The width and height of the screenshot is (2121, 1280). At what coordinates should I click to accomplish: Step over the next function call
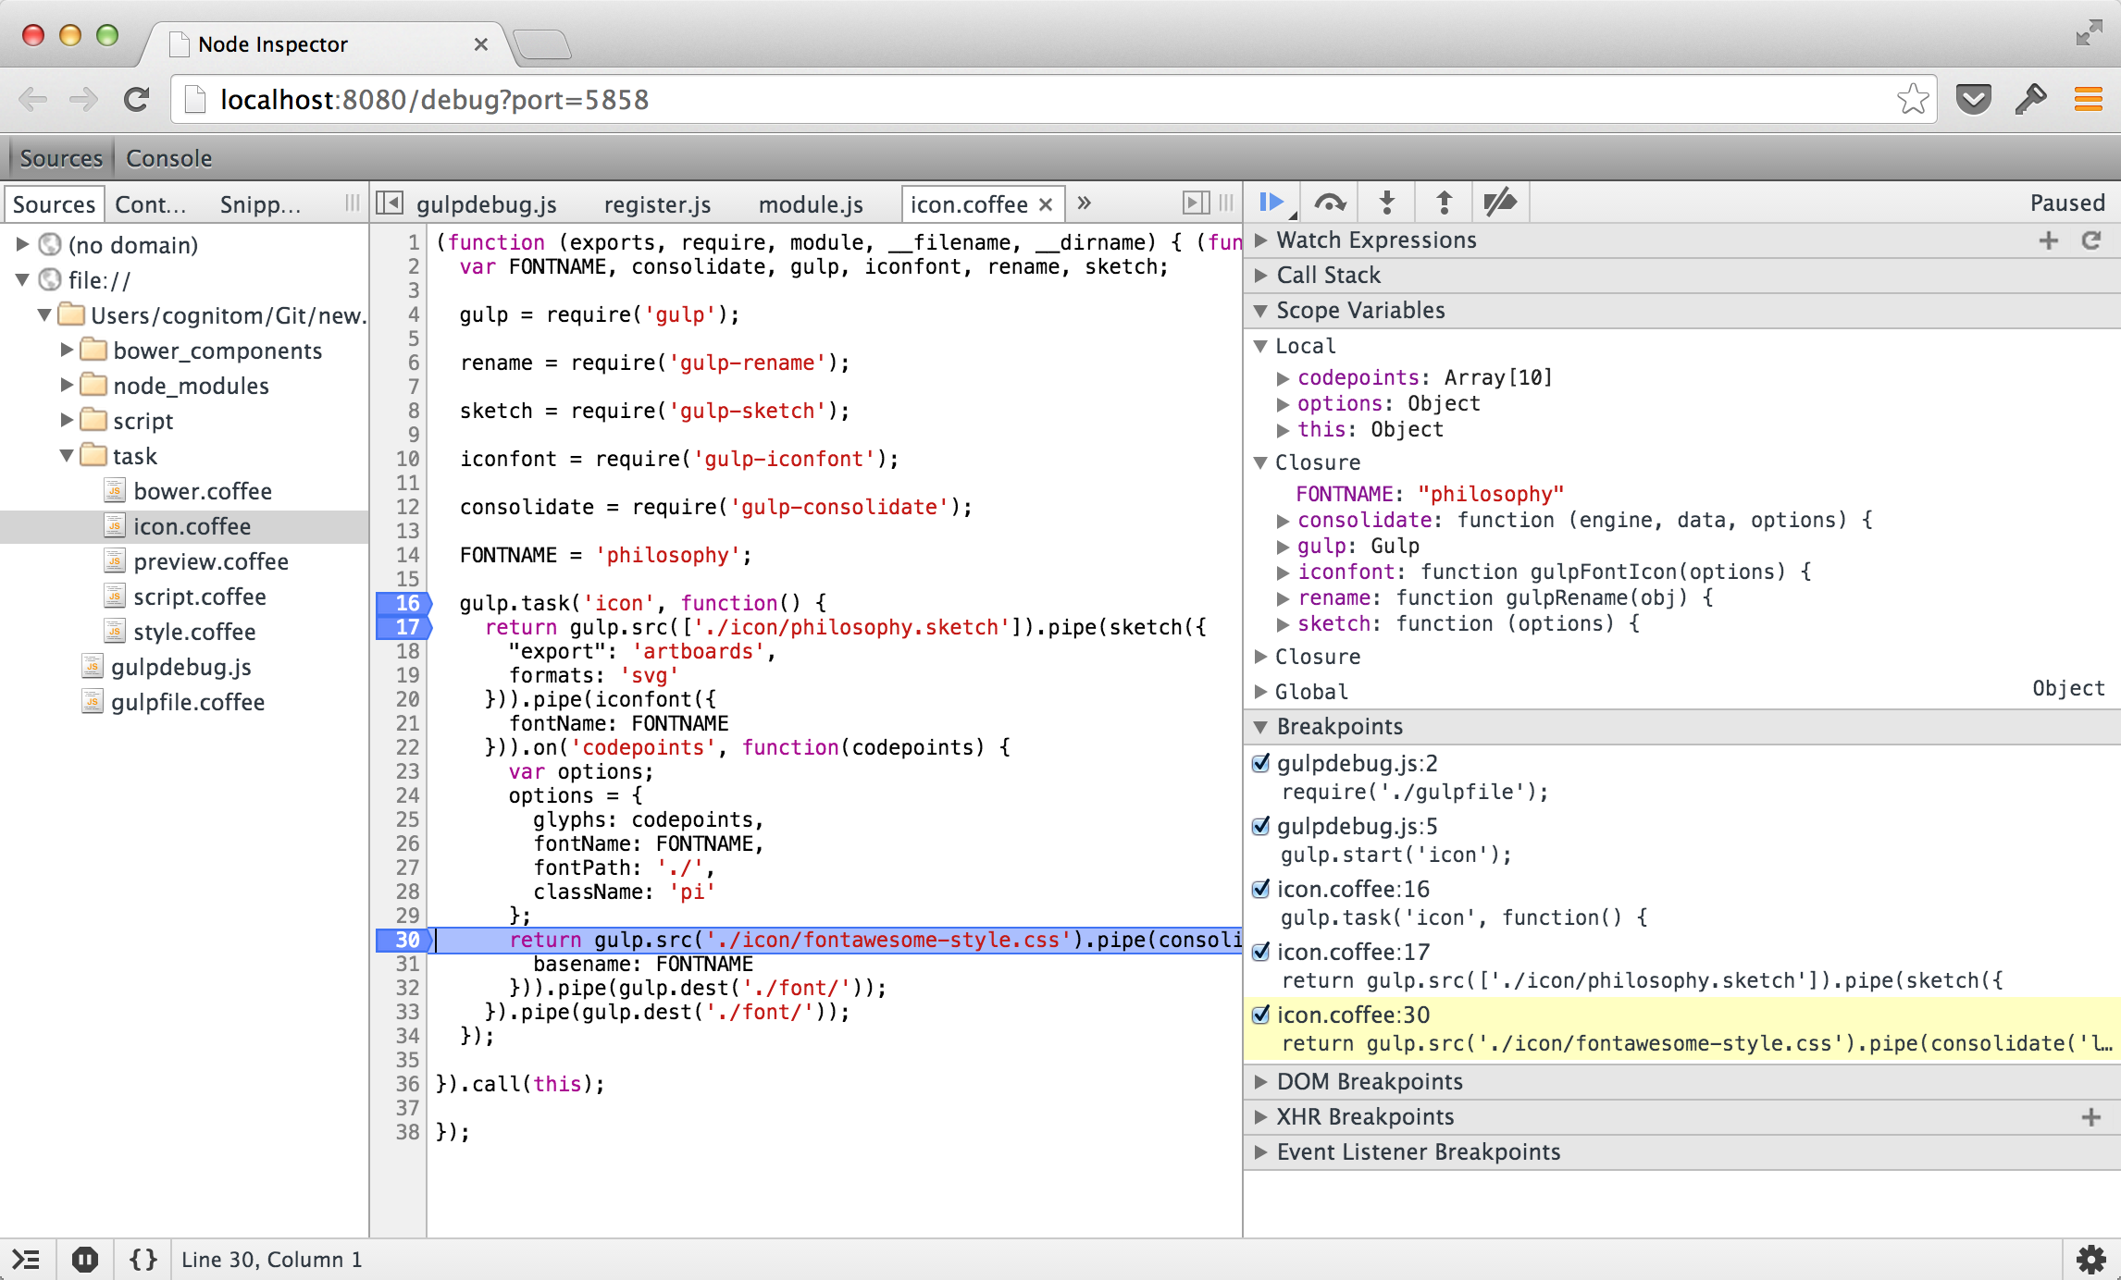tap(1330, 202)
